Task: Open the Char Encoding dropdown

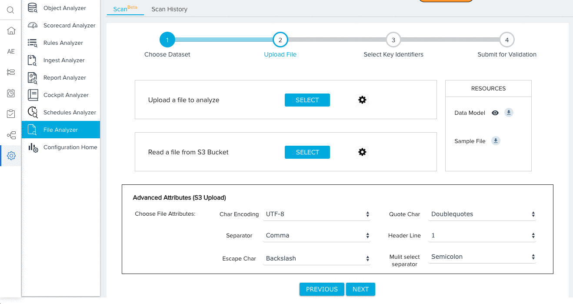Action: tap(316, 214)
